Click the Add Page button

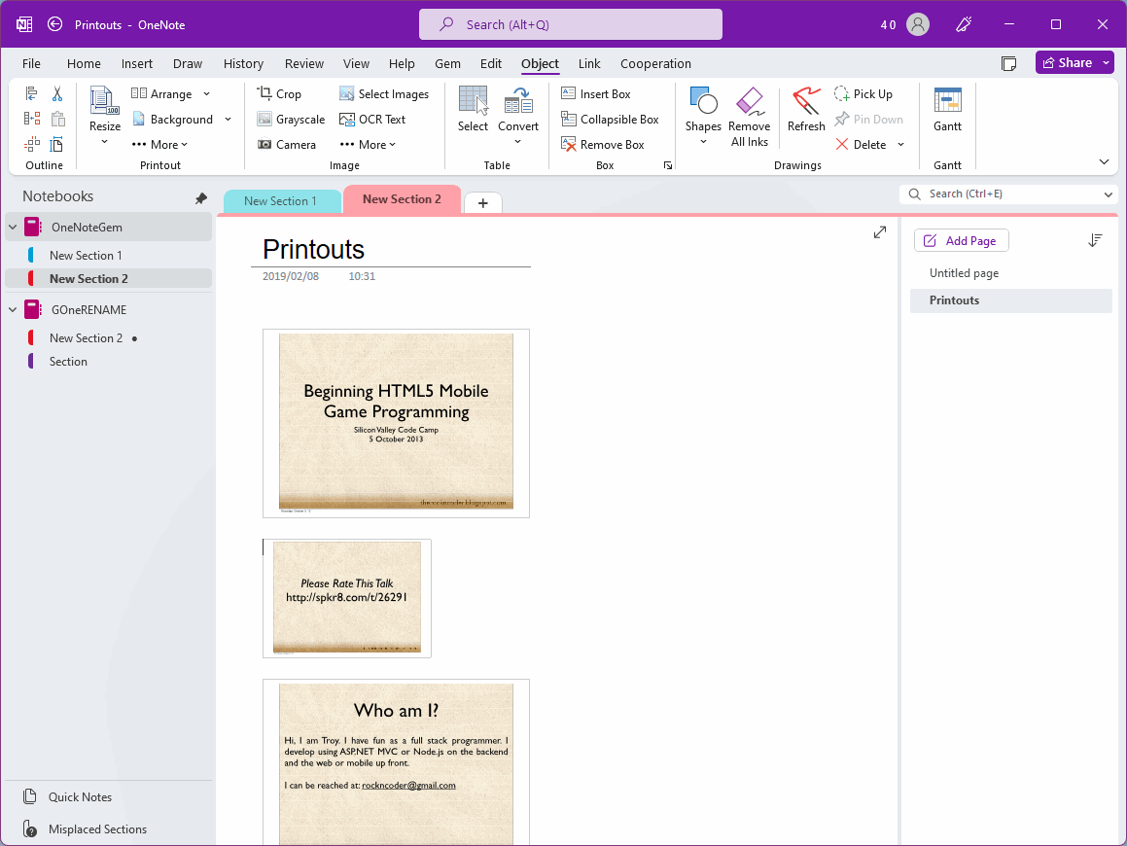(x=961, y=241)
